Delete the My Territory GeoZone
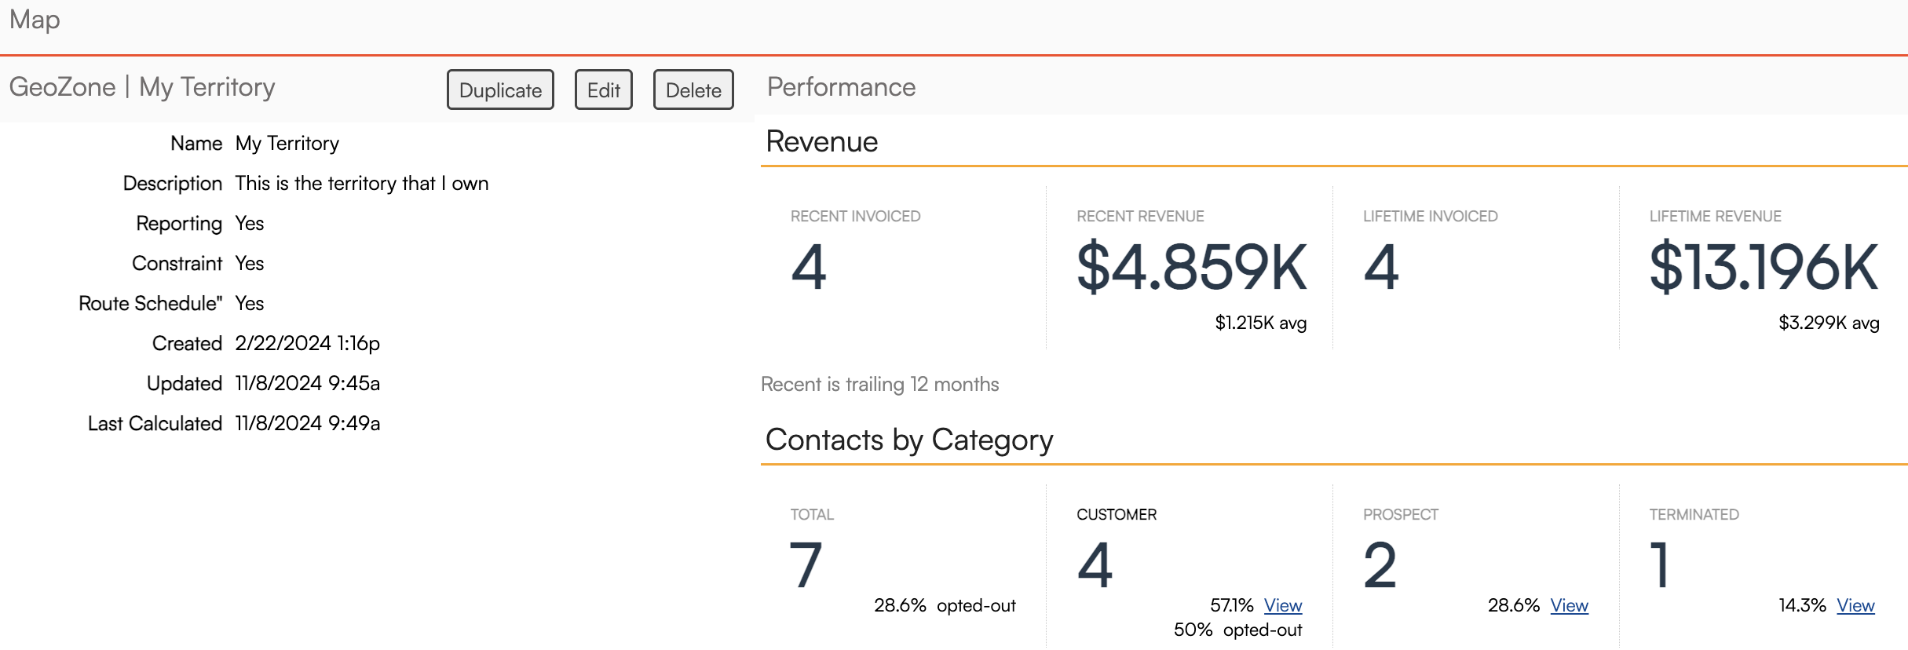 [x=693, y=90]
